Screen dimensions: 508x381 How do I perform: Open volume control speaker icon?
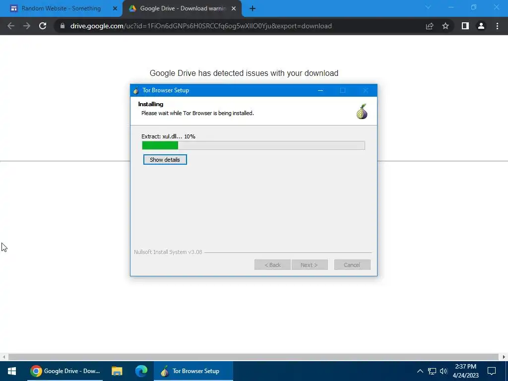444,371
